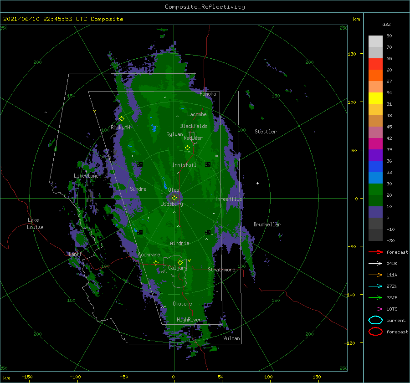This screenshot has height=383, width=410.
Task: Click the Composite_Reflectivity title
Action: pyautogui.click(x=205, y=7)
